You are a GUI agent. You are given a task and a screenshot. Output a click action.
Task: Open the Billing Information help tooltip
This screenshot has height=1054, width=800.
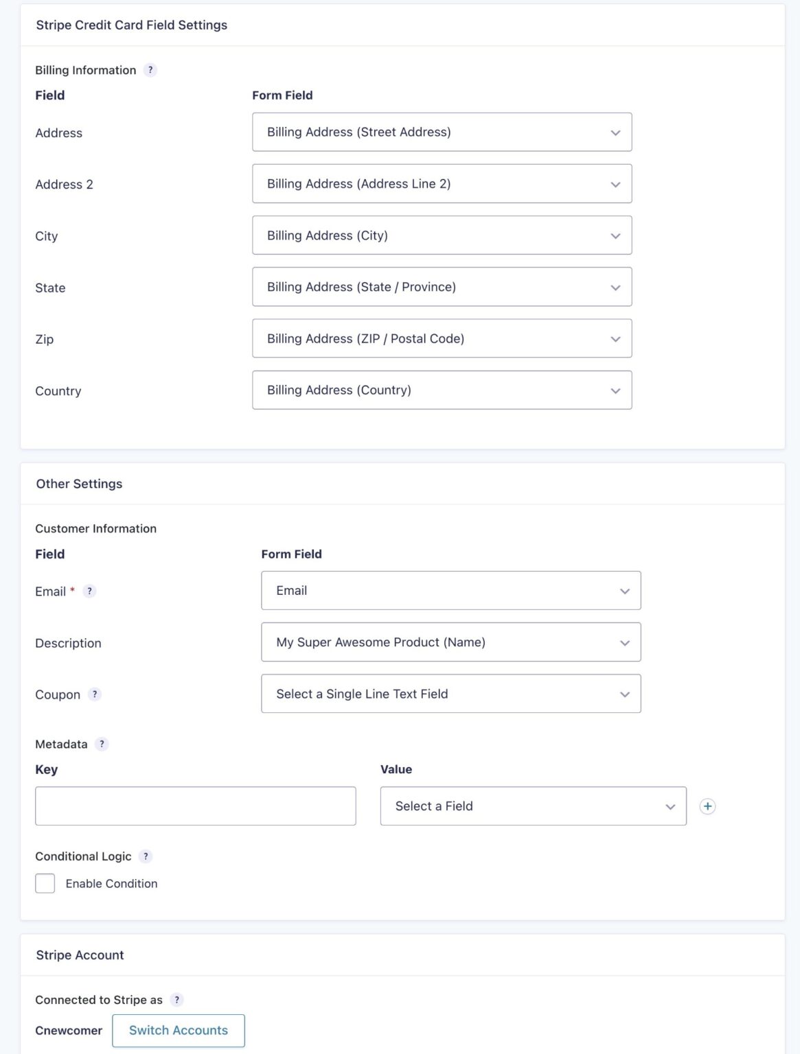click(x=150, y=69)
